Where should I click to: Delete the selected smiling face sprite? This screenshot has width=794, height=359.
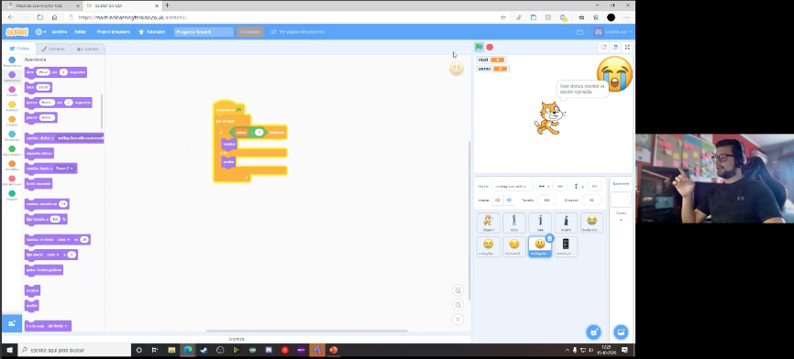[549, 238]
